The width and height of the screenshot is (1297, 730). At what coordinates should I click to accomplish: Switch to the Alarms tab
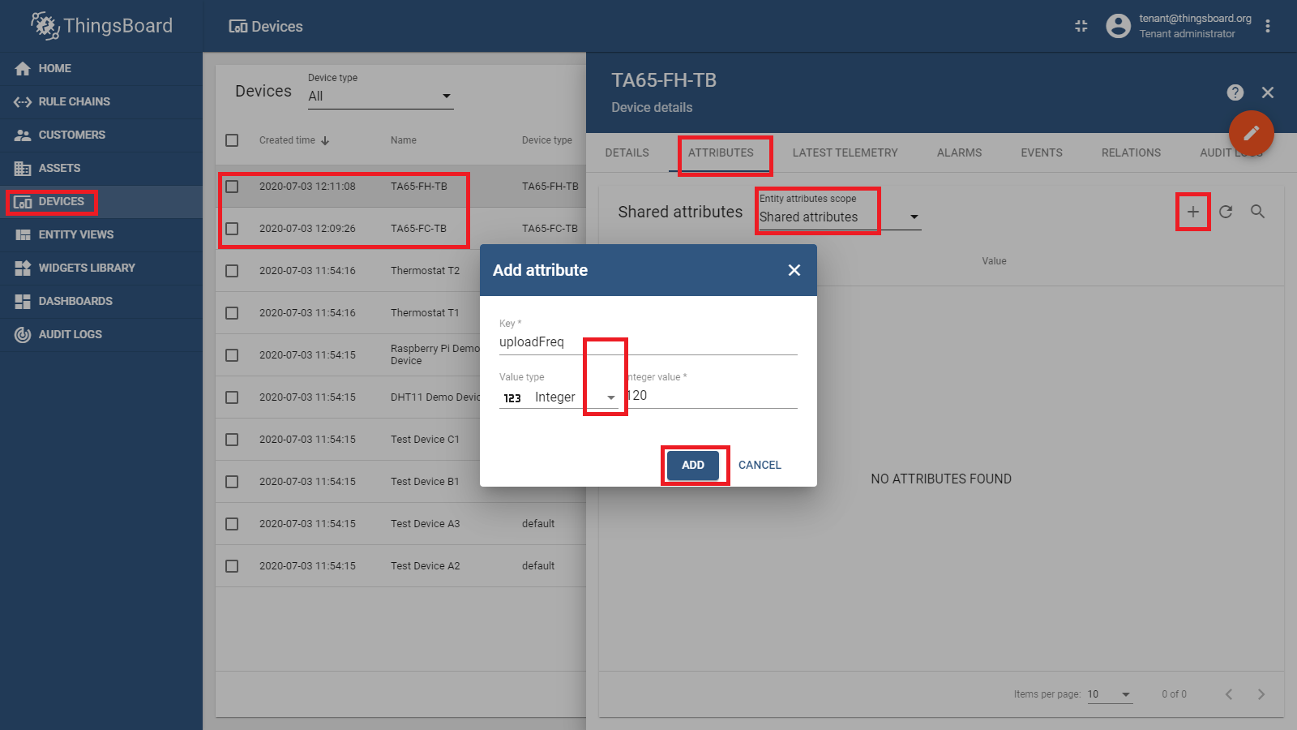tap(960, 152)
